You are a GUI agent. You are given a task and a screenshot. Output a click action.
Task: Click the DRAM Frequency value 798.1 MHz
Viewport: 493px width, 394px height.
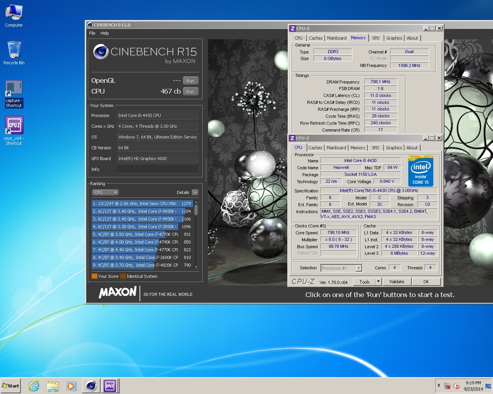381,82
